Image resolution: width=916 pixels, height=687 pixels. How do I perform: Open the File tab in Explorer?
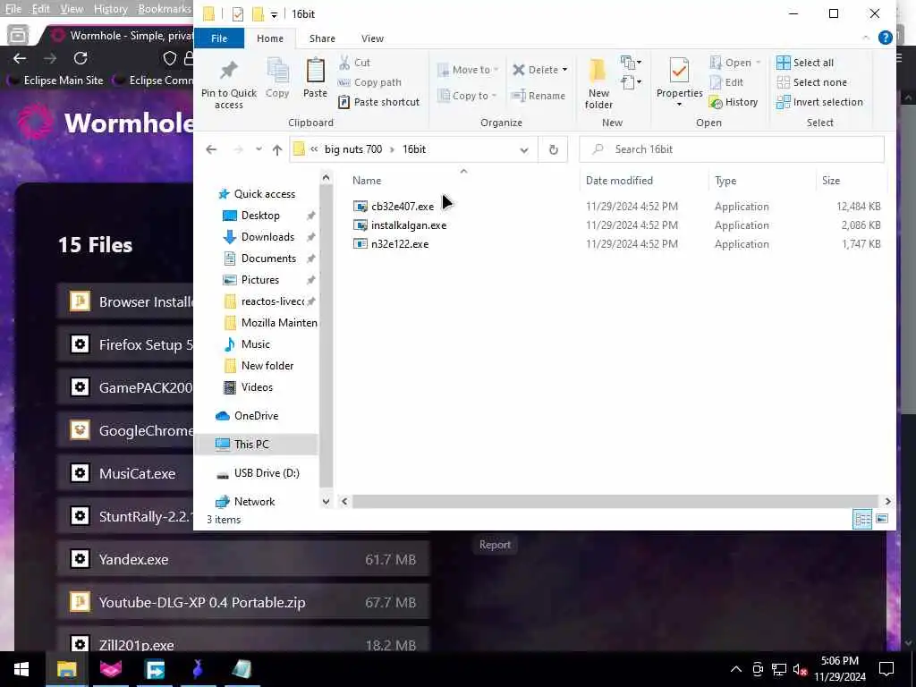click(219, 38)
